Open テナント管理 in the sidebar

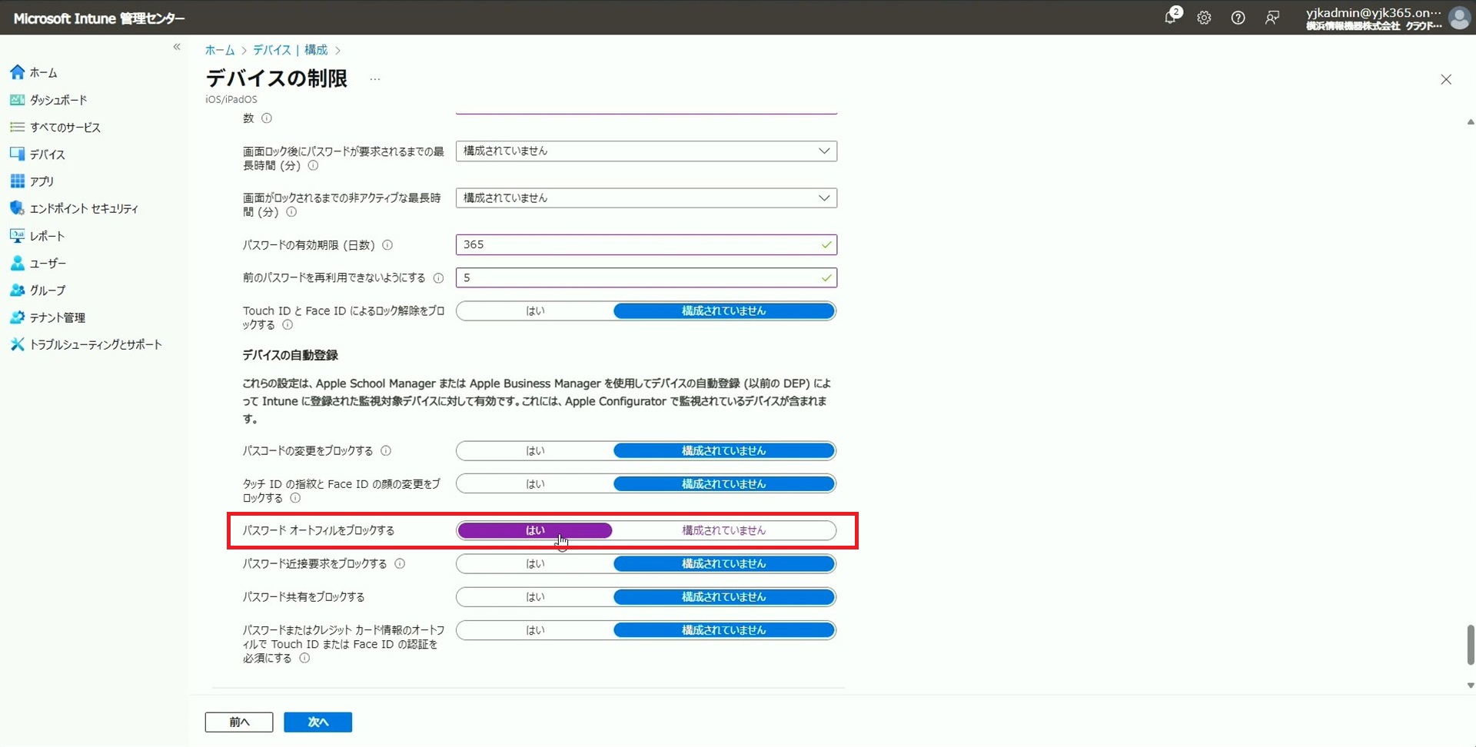[x=57, y=317]
